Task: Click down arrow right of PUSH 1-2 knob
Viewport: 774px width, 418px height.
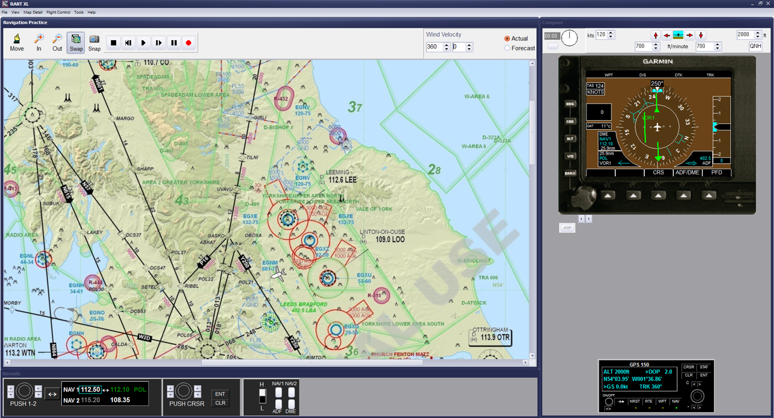Action: coord(38,395)
